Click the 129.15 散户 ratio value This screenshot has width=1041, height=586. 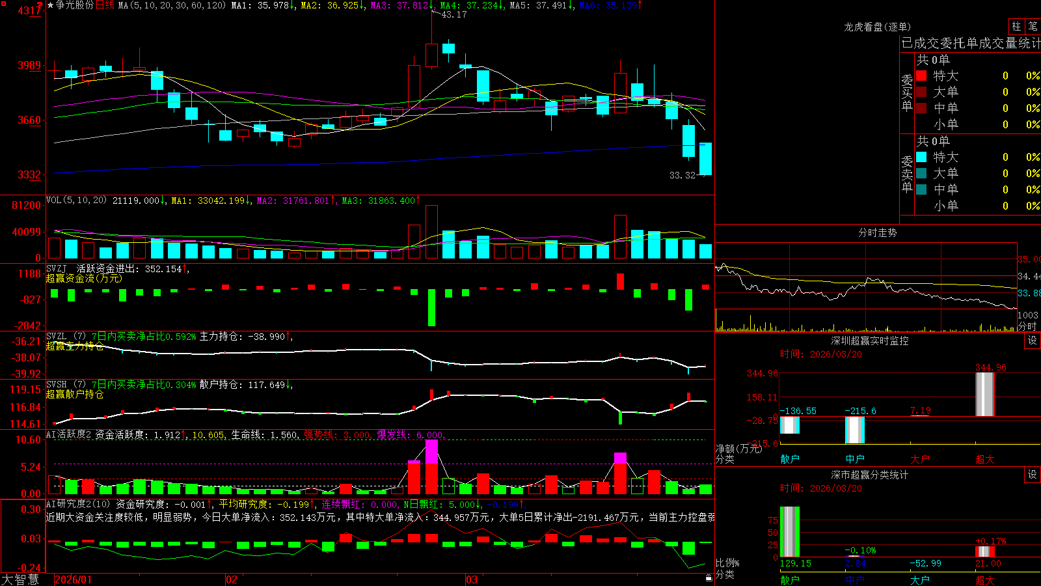point(795,563)
